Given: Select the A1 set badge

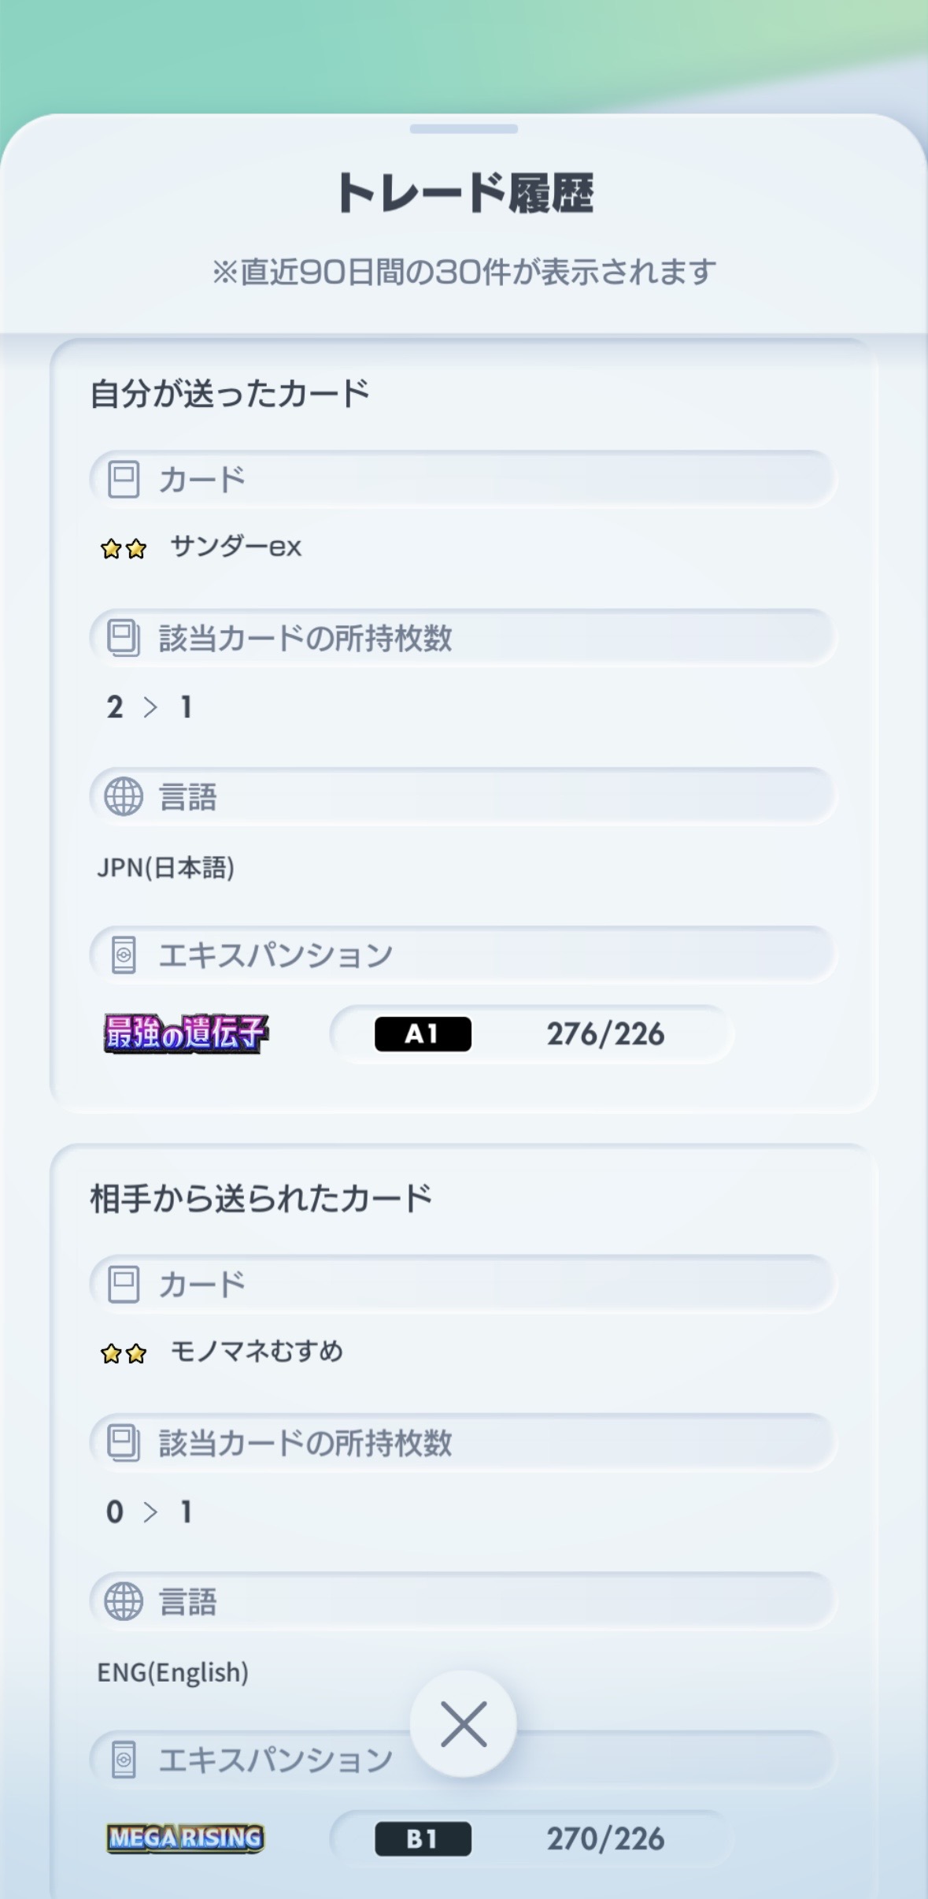Looking at the screenshot, I should (x=423, y=1033).
